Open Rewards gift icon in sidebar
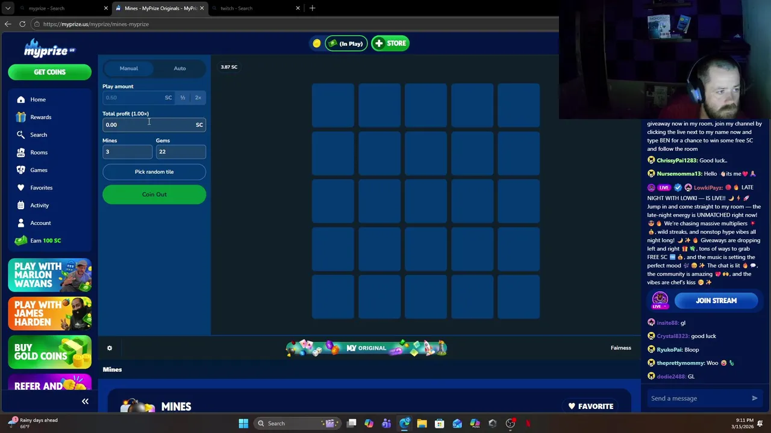The height and width of the screenshot is (433, 771). click(x=21, y=117)
